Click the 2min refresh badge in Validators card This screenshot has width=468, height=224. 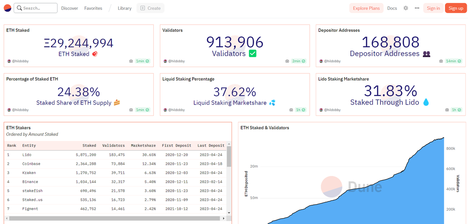pyautogui.click(x=298, y=61)
